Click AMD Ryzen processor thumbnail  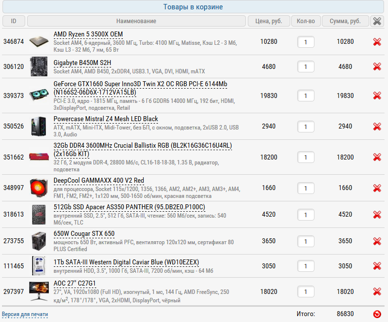39,42
